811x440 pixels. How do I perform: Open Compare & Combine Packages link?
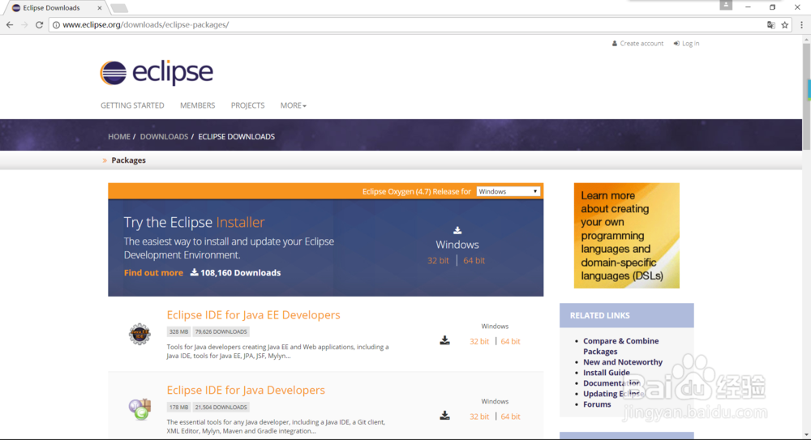coord(620,346)
